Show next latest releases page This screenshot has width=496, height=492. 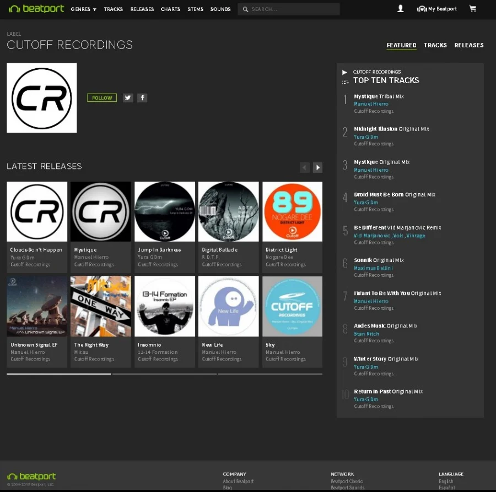tap(317, 167)
